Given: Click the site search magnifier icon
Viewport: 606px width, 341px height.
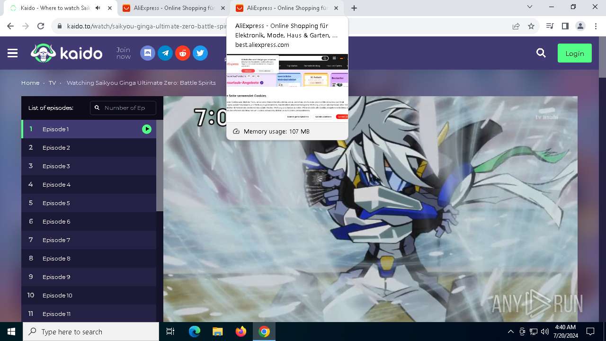Looking at the screenshot, I should click(541, 53).
